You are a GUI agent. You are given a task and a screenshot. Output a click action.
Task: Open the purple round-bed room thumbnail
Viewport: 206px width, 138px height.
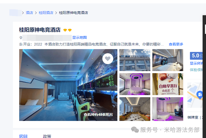coord(135,84)
